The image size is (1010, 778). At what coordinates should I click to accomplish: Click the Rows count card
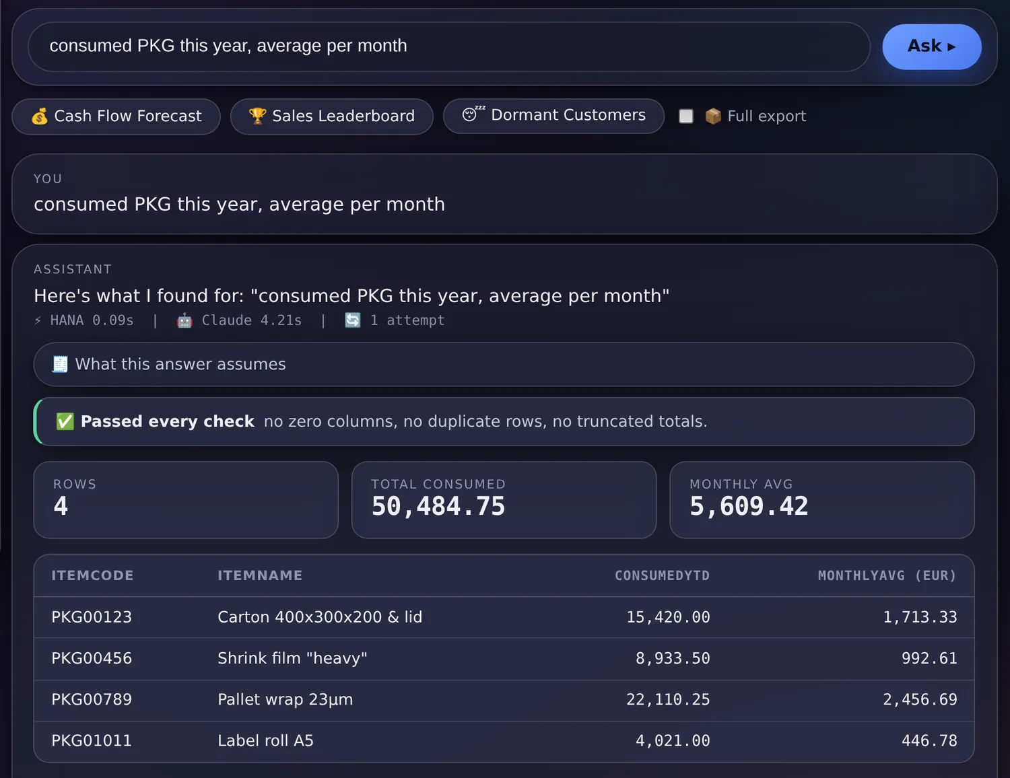(x=186, y=499)
